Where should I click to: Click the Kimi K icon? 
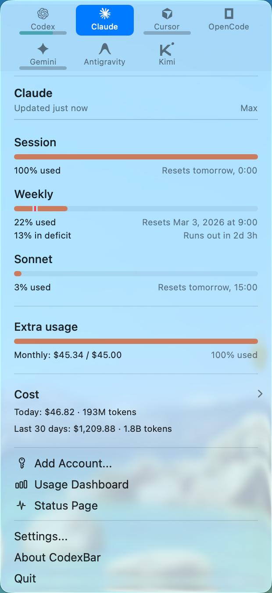[x=166, y=49]
